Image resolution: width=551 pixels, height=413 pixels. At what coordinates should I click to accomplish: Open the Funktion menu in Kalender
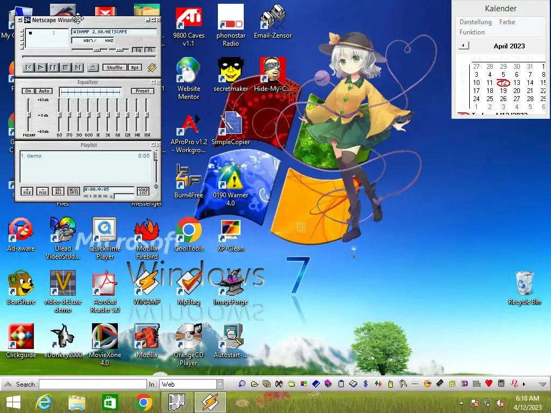[x=472, y=32]
